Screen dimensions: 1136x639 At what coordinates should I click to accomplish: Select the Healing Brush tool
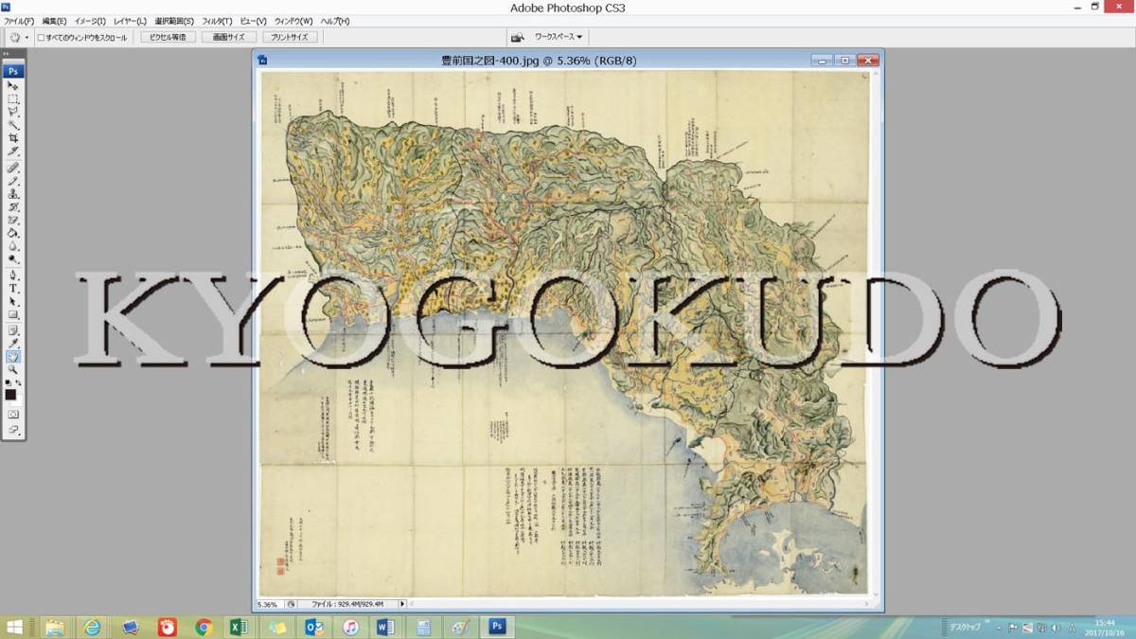pos(13,168)
